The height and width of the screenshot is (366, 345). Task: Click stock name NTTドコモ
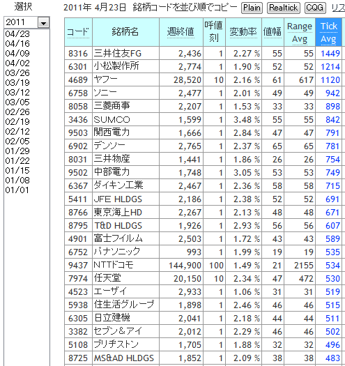[114, 265]
